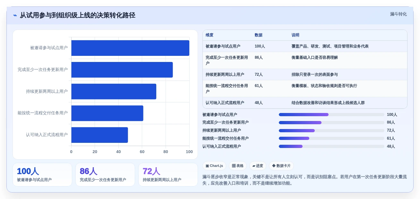Viewport: 420px width, 199px height.
Task: Select the 进度 tag chip
Action: [x=258, y=166]
